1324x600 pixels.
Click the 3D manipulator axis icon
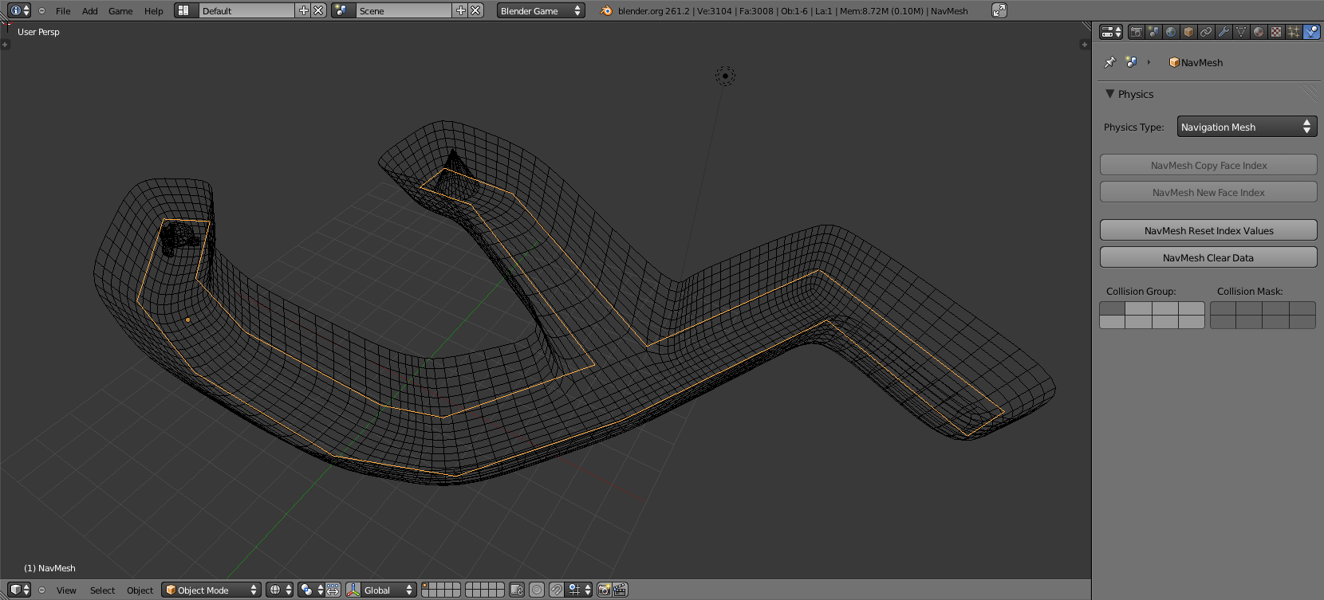[353, 590]
